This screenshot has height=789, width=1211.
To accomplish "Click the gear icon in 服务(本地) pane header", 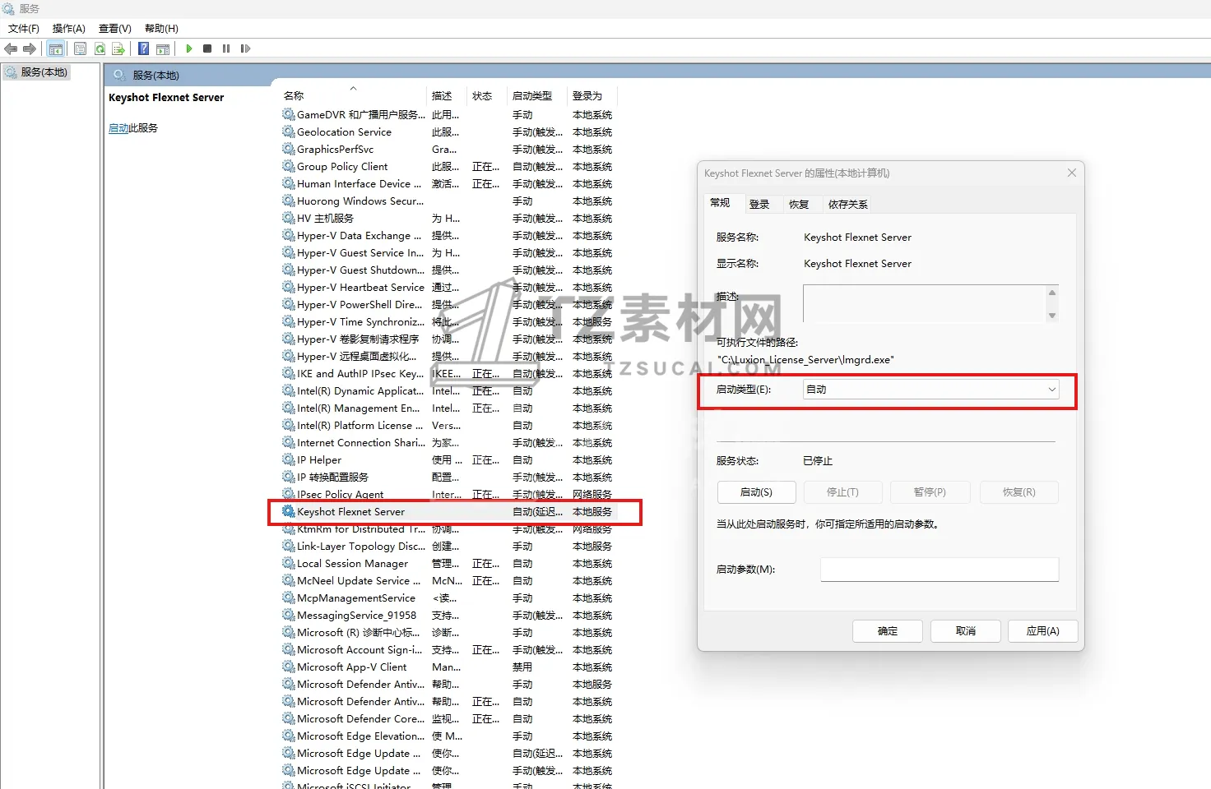I will click(119, 75).
